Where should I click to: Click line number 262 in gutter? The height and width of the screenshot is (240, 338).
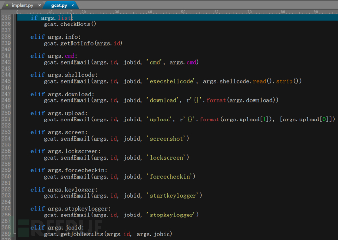(6, 189)
